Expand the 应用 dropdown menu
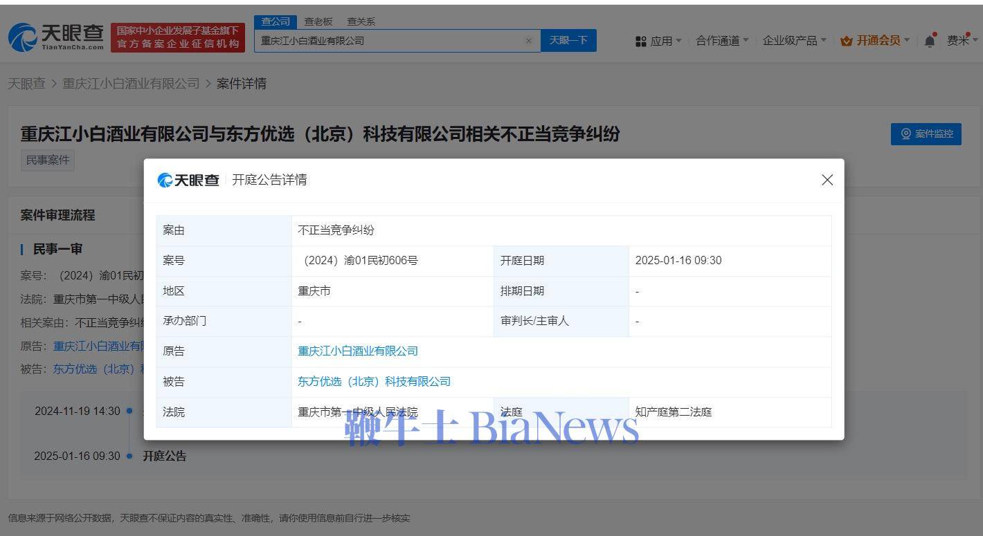This screenshot has height=536, width=983. pos(665,41)
